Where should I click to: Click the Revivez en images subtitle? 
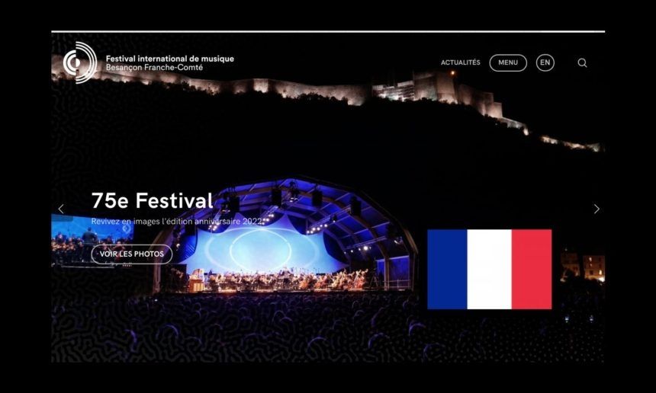(x=178, y=222)
